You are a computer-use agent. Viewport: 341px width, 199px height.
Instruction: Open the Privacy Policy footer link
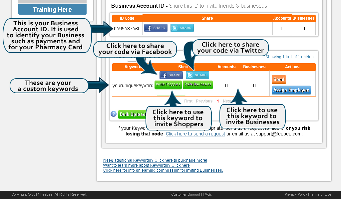click(x=296, y=194)
